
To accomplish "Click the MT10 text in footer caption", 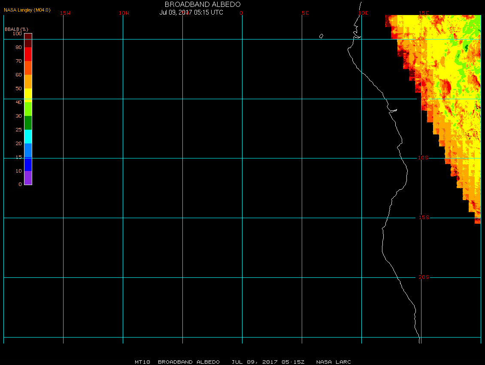I will 142,362.
